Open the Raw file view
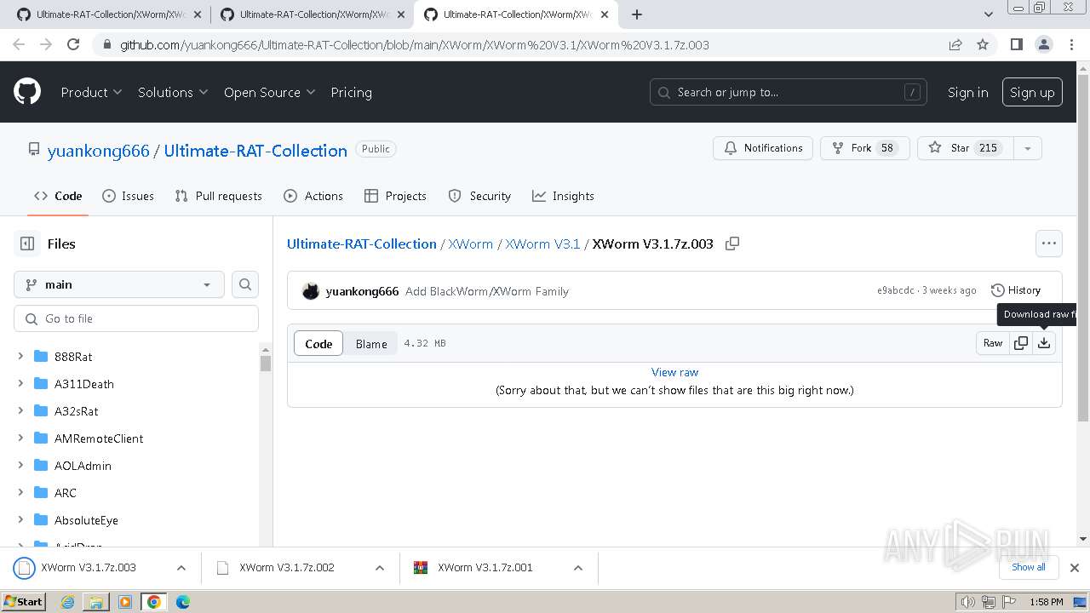The height and width of the screenshot is (613, 1090). tap(993, 343)
